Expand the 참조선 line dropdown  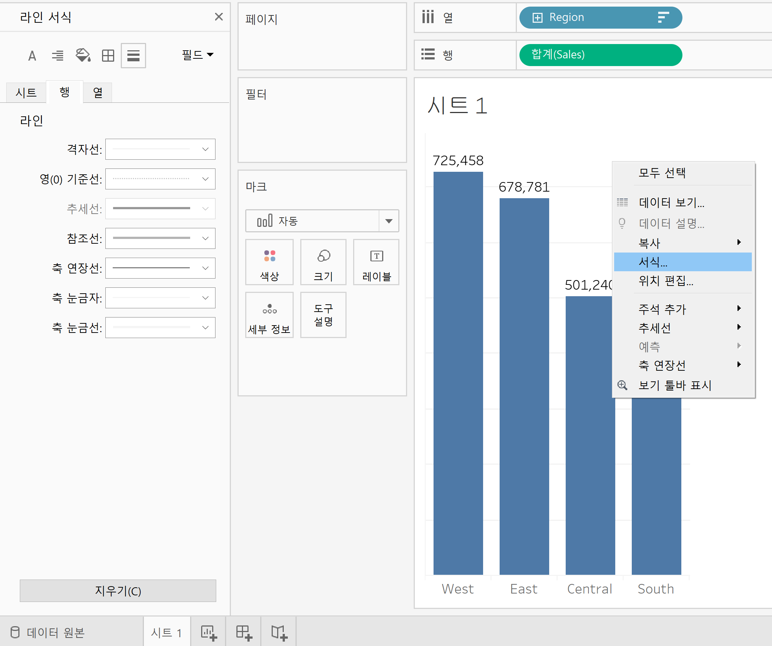(x=161, y=238)
